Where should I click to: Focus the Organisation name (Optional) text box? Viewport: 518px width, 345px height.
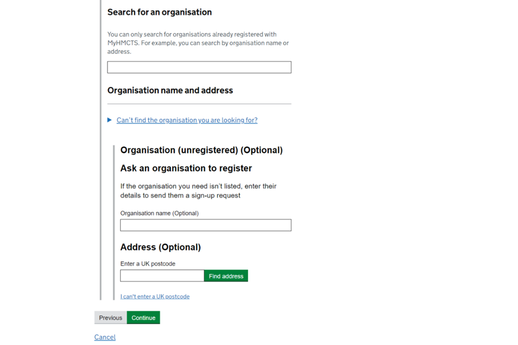tap(206, 225)
